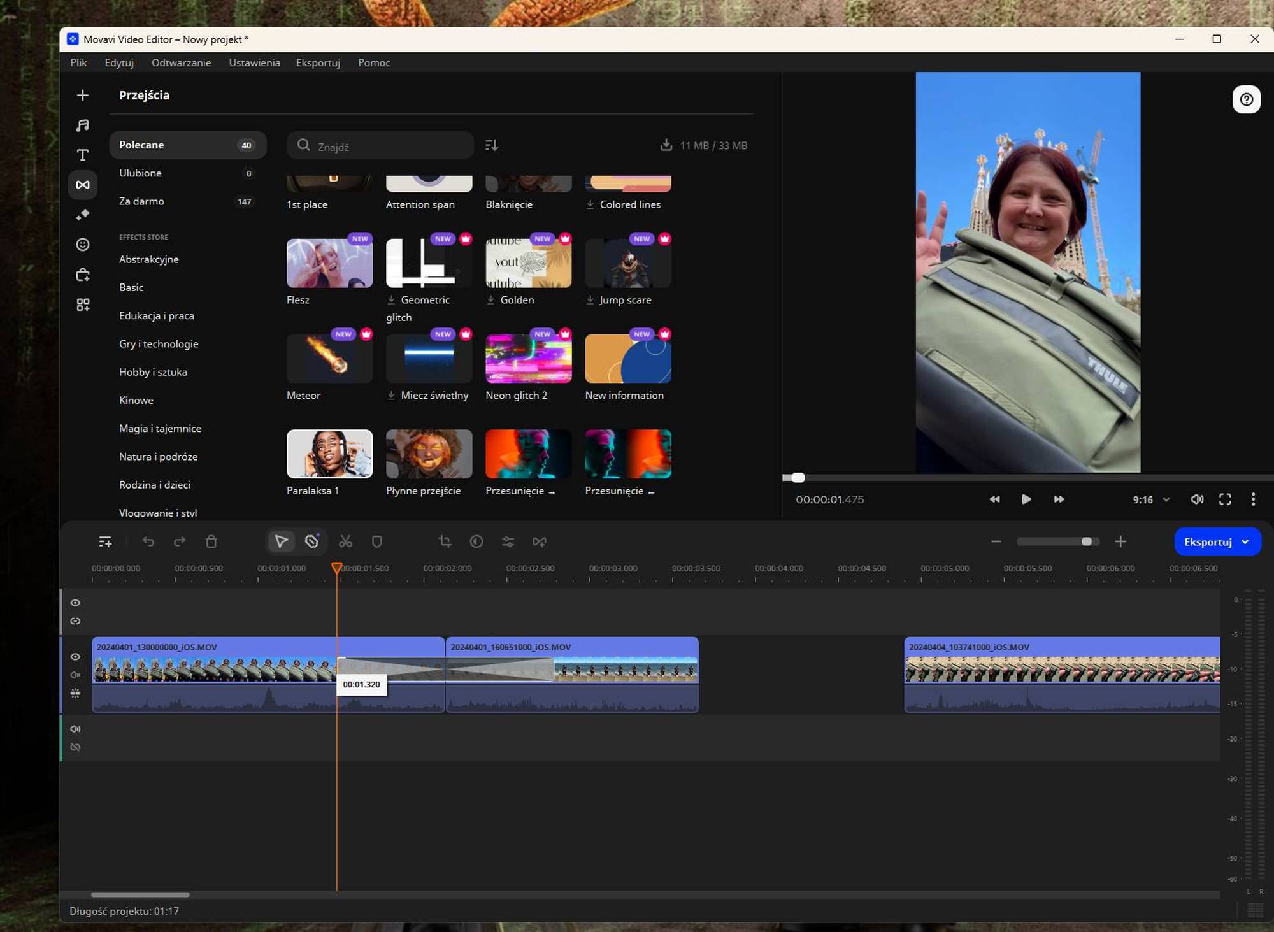The height and width of the screenshot is (932, 1274).
Task: Open the Ustawienia menu
Action: [x=254, y=62]
